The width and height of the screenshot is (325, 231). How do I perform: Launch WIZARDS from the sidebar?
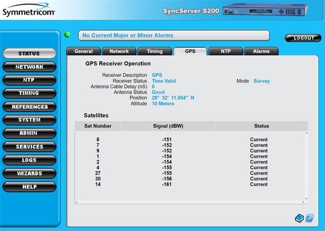29,174
